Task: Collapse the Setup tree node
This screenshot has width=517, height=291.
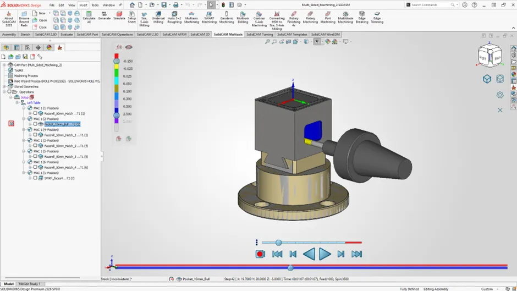Action: 10,97
